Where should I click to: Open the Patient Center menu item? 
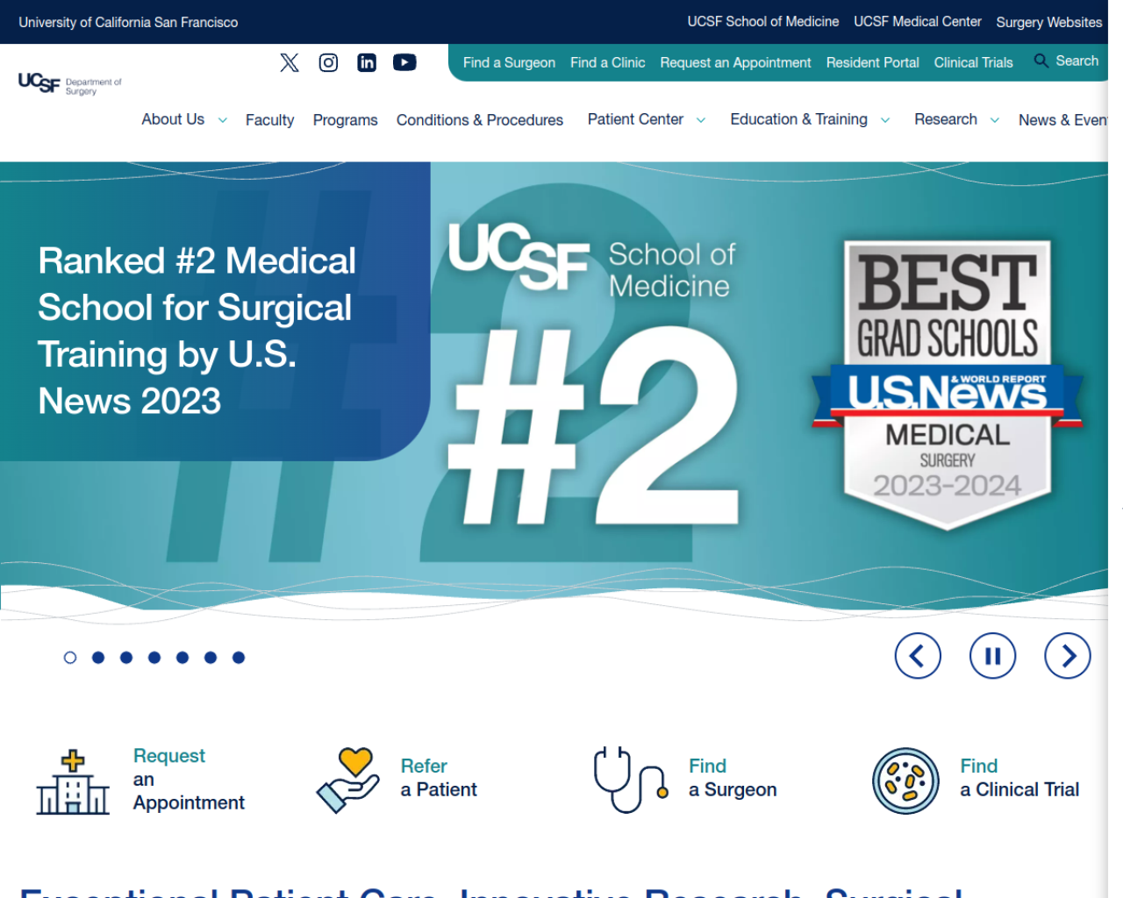(635, 119)
